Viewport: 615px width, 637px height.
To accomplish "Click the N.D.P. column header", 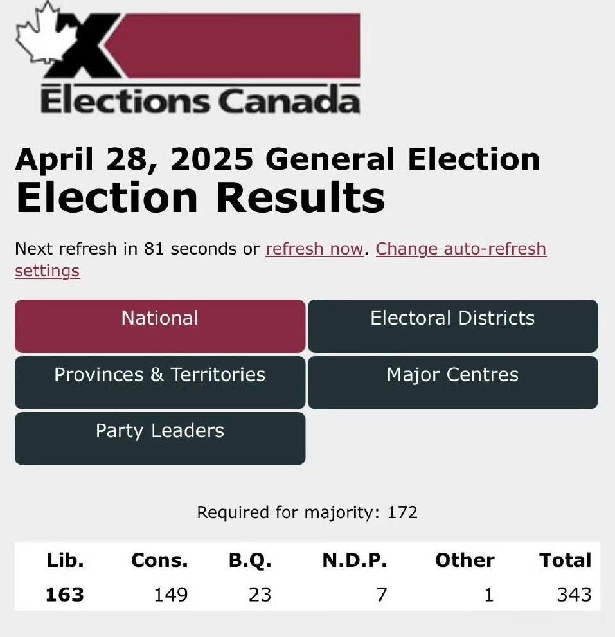I will (x=355, y=561).
